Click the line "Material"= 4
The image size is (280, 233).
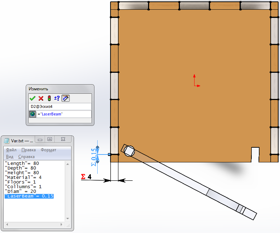point(23,177)
